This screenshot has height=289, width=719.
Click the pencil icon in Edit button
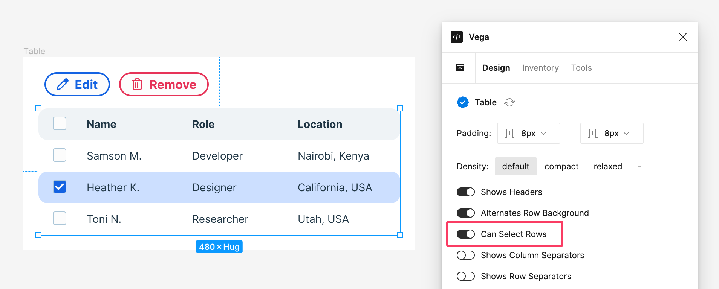tap(63, 84)
